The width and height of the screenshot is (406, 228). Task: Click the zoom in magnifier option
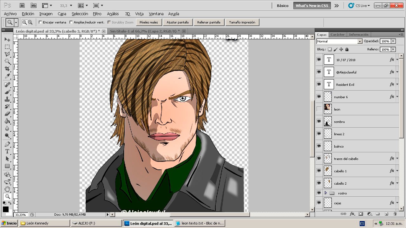click(24, 22)
